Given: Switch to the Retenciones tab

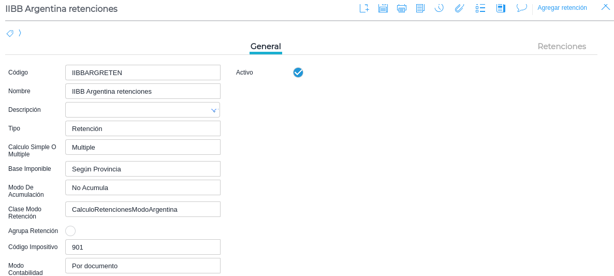Looking at the screenshot, I should [x=562, y=46].
